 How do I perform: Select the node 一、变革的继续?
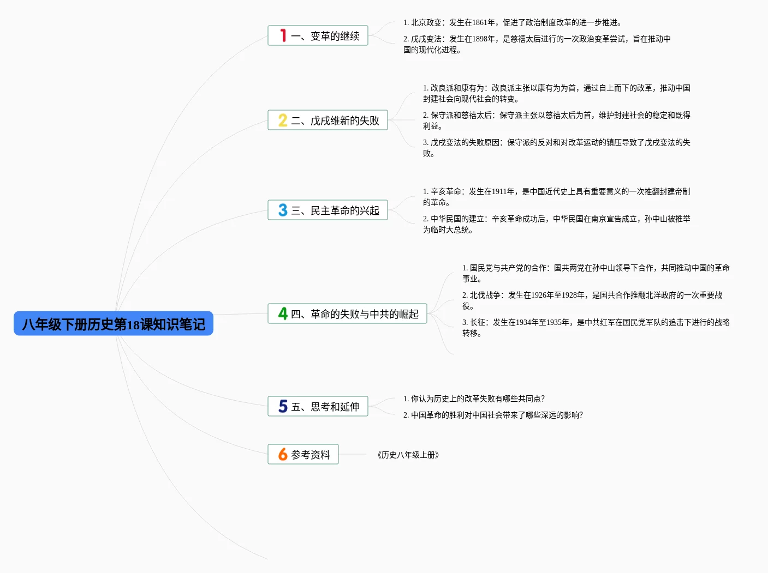point(318,35)
